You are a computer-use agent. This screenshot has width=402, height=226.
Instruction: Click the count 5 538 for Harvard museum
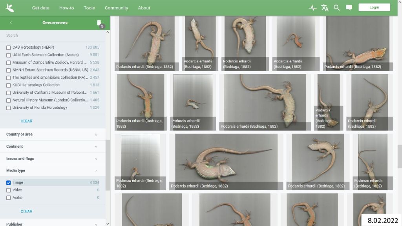click(x=94, y=62)
